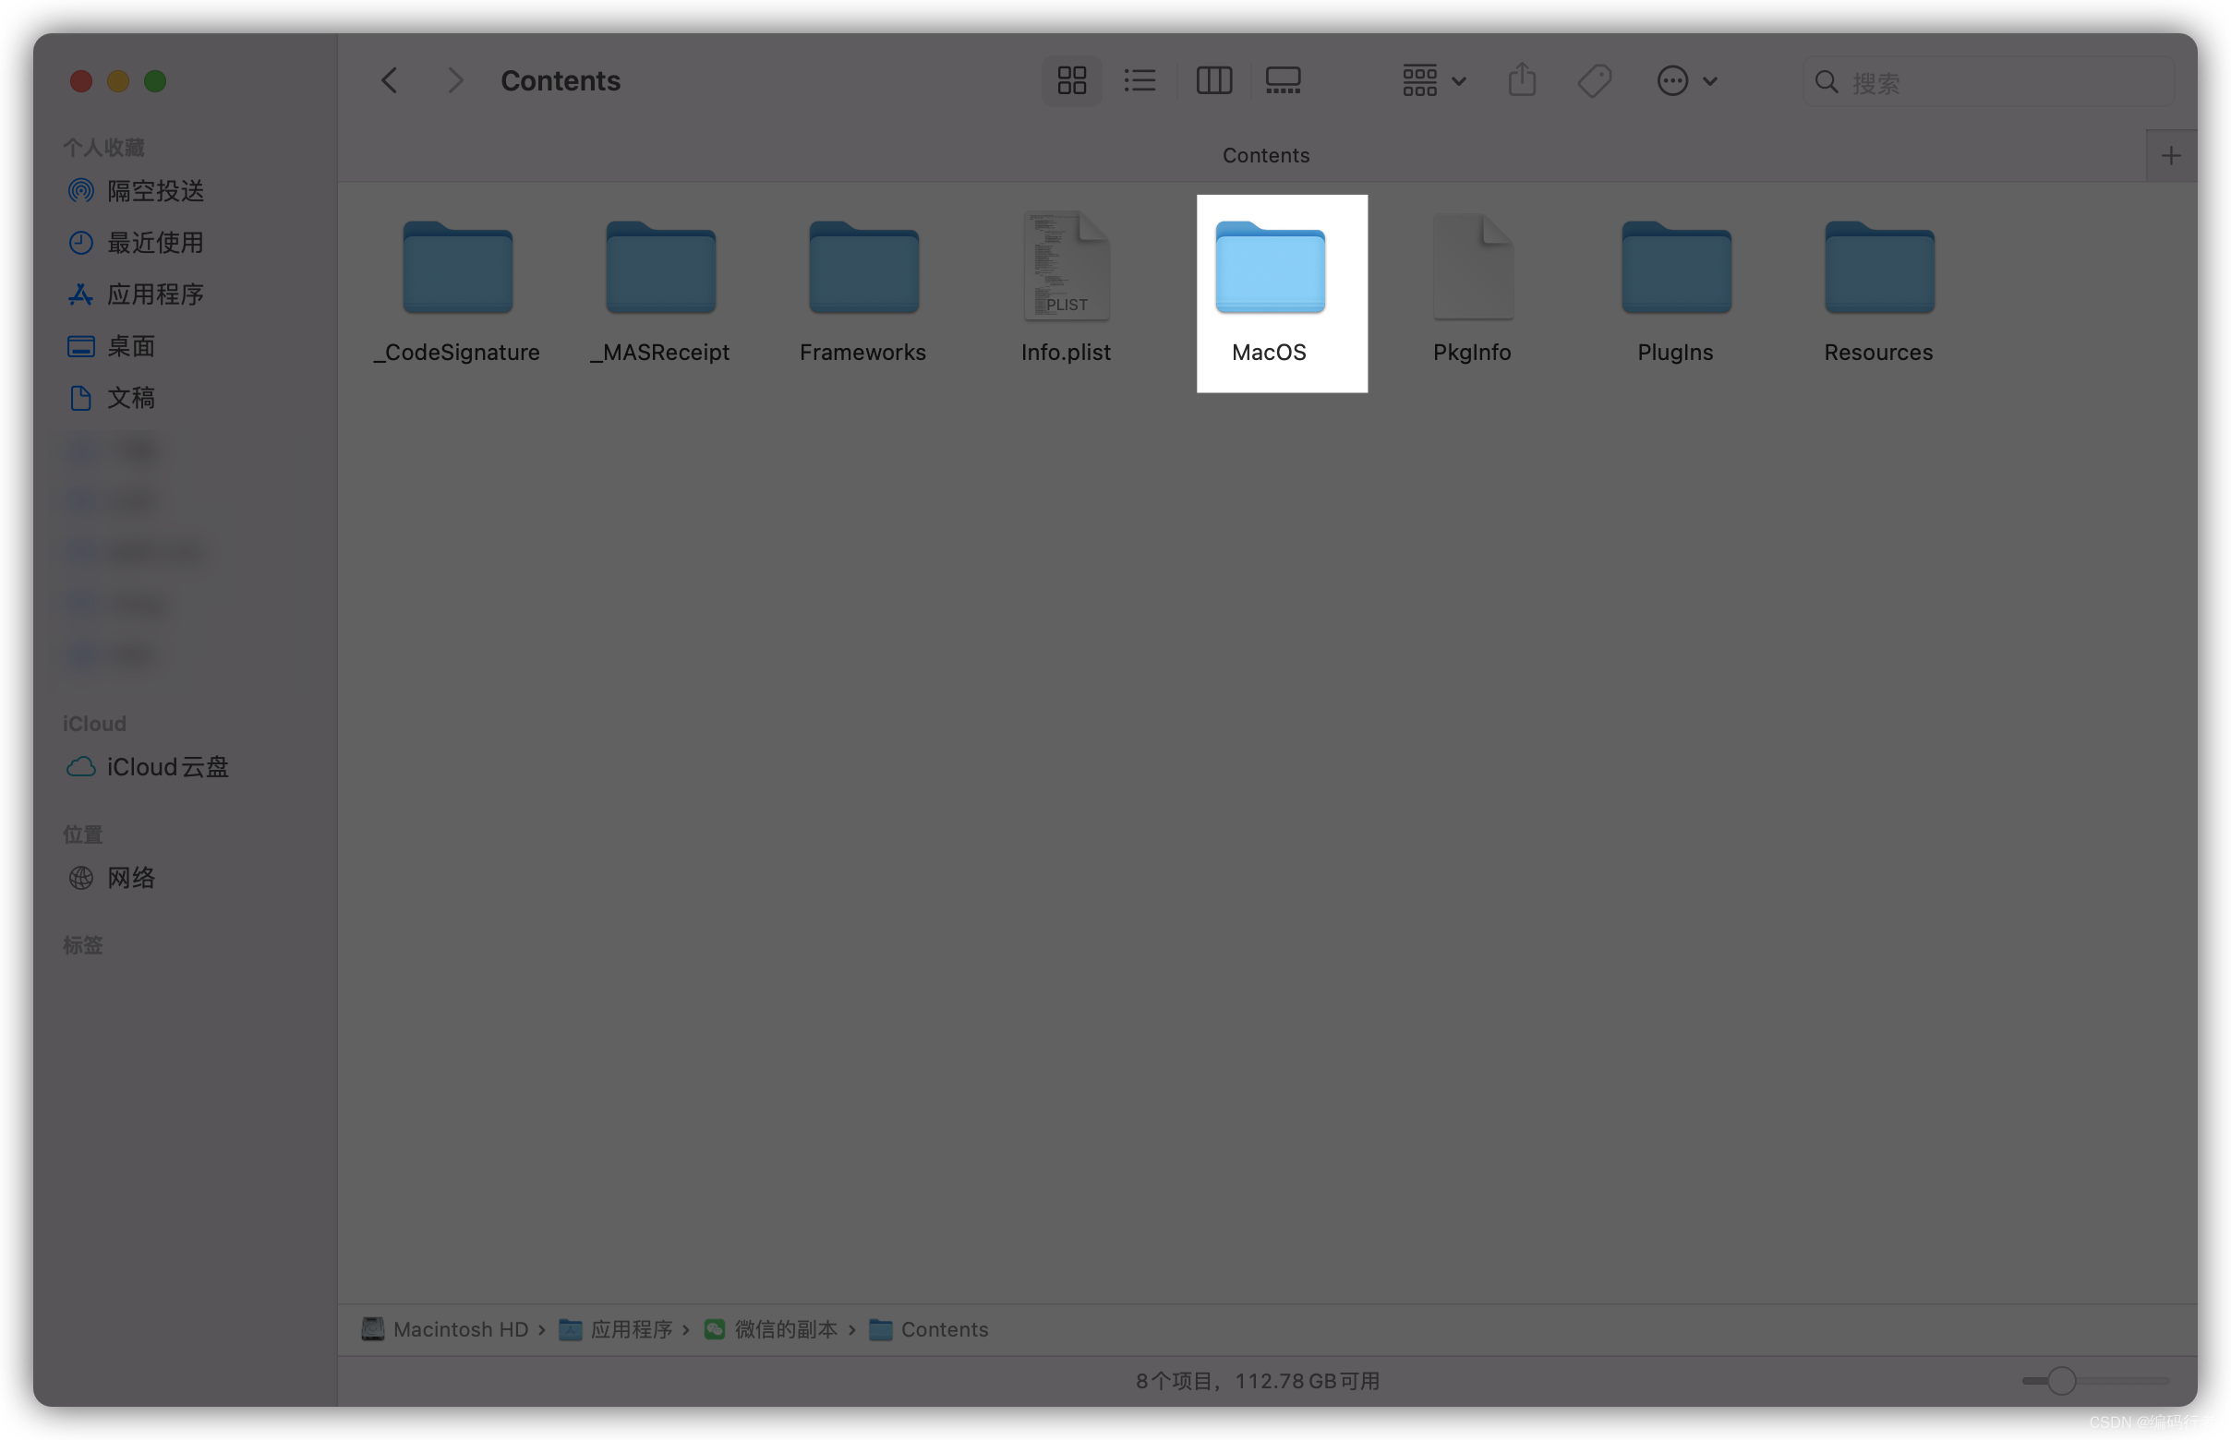Switch to icon grid view
Image resolution: width=2231 pixels, height=1440 pixels.
pyautogui.click(x=1071, y=80)
